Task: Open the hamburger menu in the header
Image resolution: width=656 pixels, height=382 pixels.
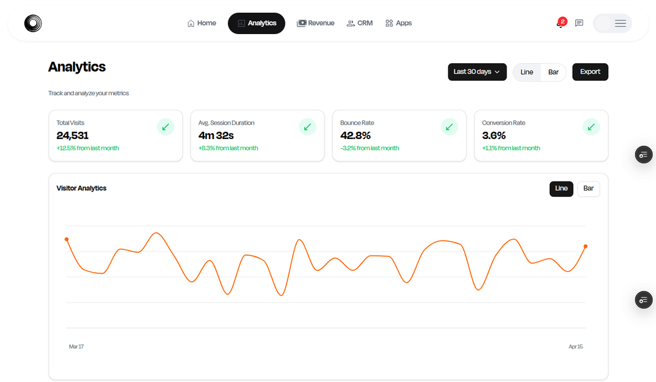Action: [620, 24]
